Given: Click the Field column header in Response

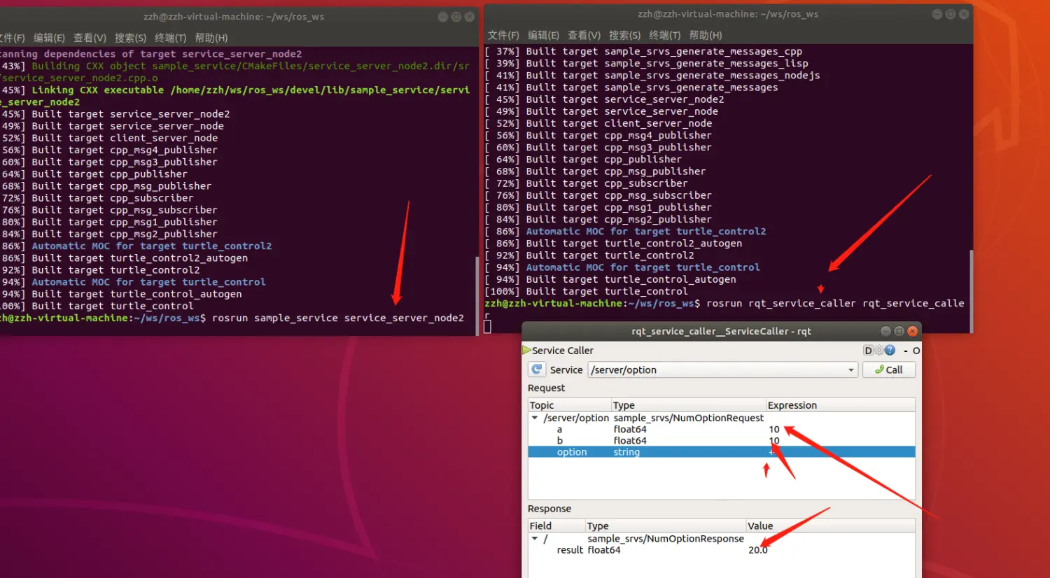Looking at the screenshot, I should pyautogui.click(x=556, y=526).
